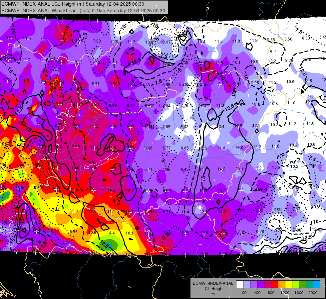326x299 pixels.
Task: Select the teal legend swatch before 2000
Action: (310, 284)
